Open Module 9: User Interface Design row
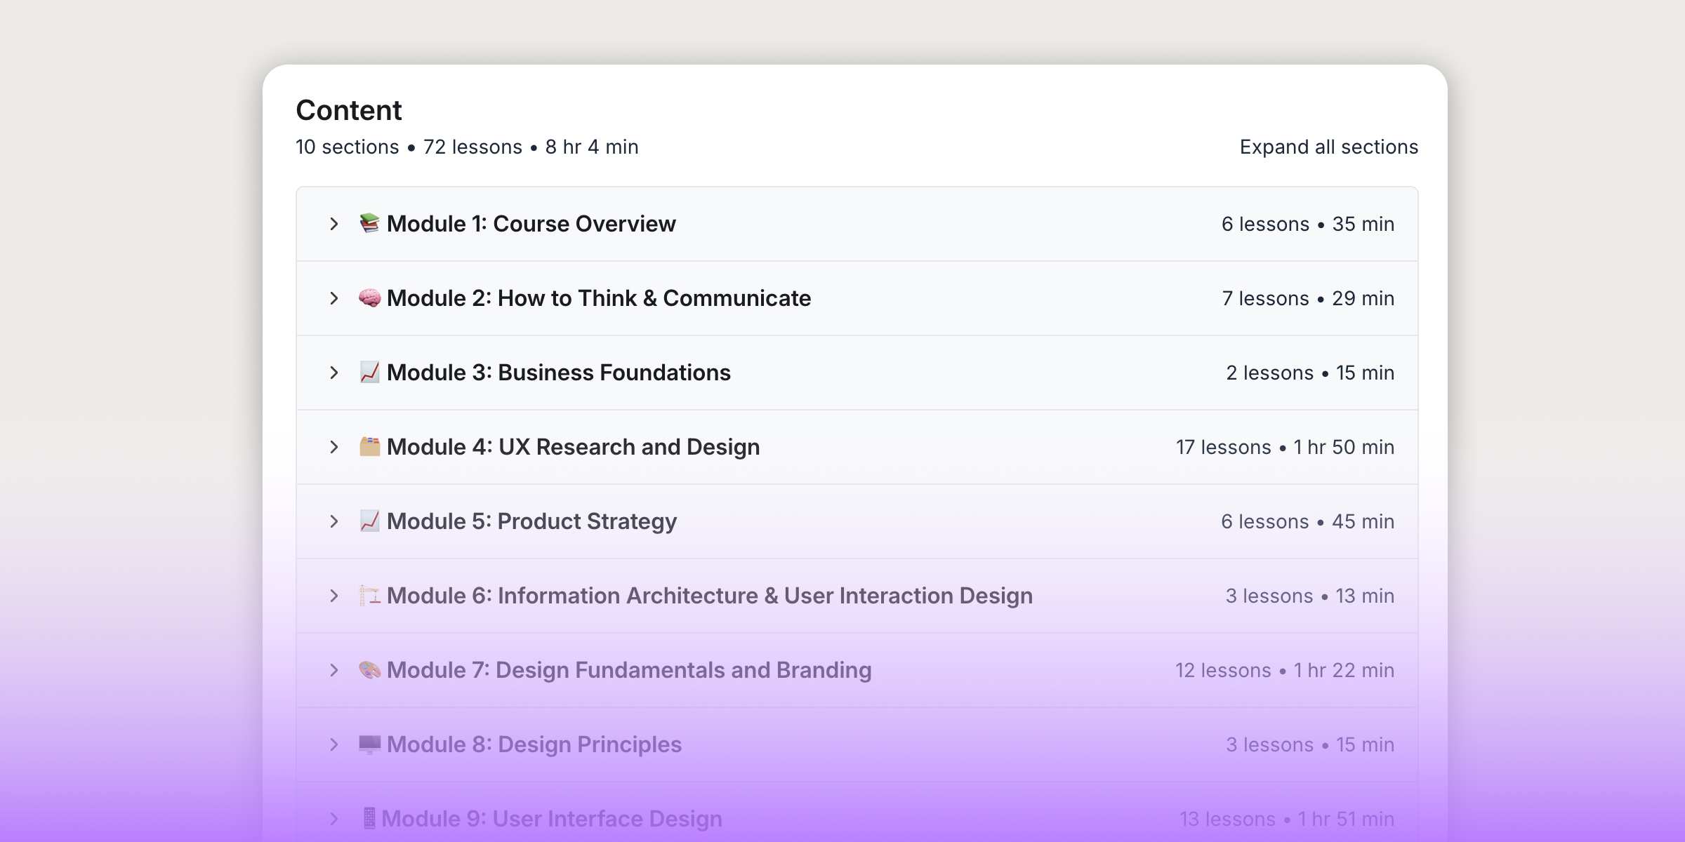Image resolution: width=1685 pixels, height=842 pixels. [552, 819]
